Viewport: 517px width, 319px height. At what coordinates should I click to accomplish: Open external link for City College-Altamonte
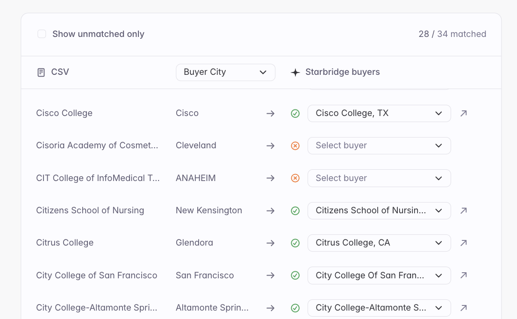(x=464, y=308)
